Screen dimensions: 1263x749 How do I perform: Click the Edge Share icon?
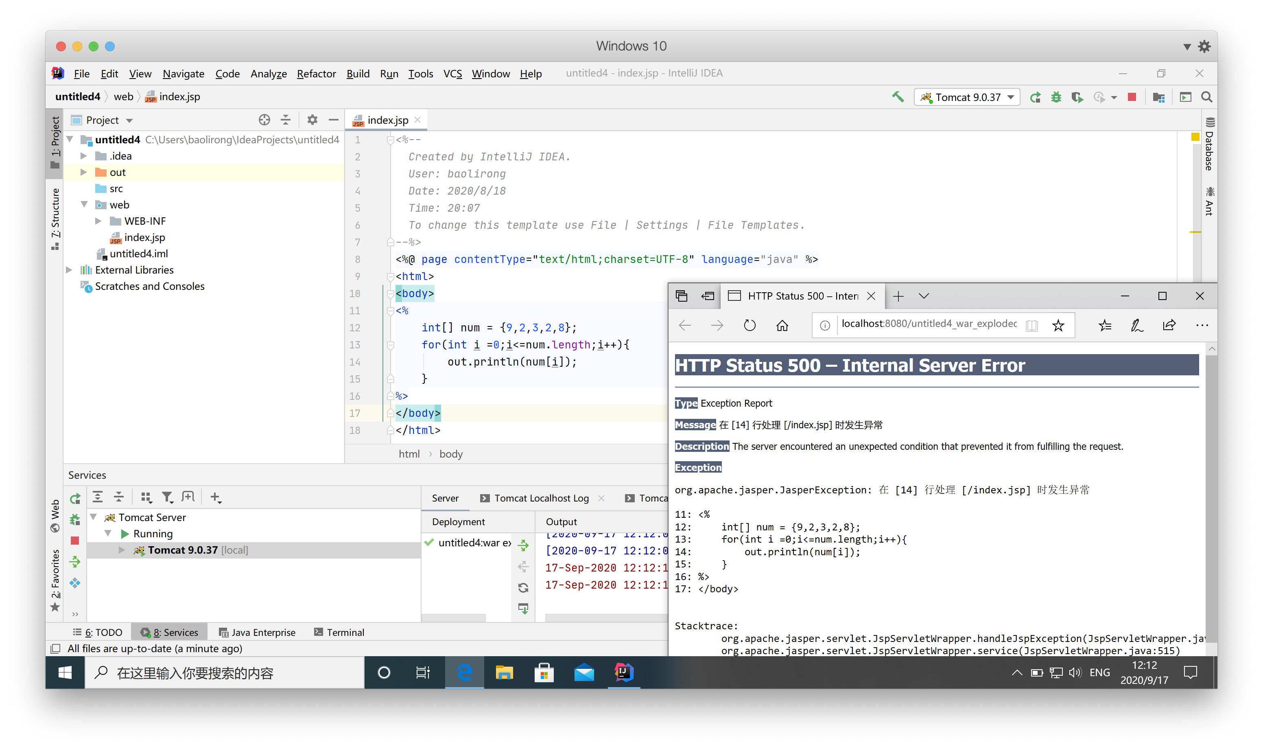1169,326
